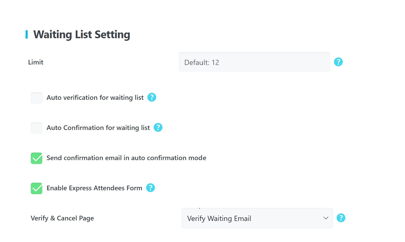
Task: View help for Auto verification for waiting list
Action: 152,97
